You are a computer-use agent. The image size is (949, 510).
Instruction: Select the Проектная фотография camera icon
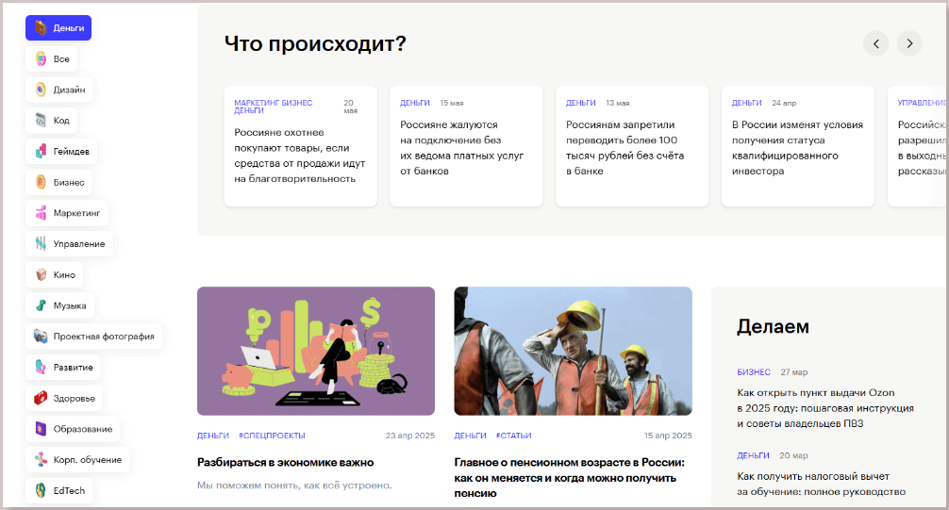41,337
